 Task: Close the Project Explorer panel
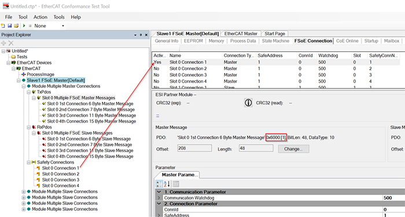coord(146,35)
